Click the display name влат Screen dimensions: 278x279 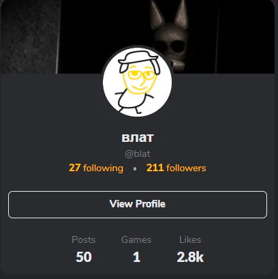138,137
